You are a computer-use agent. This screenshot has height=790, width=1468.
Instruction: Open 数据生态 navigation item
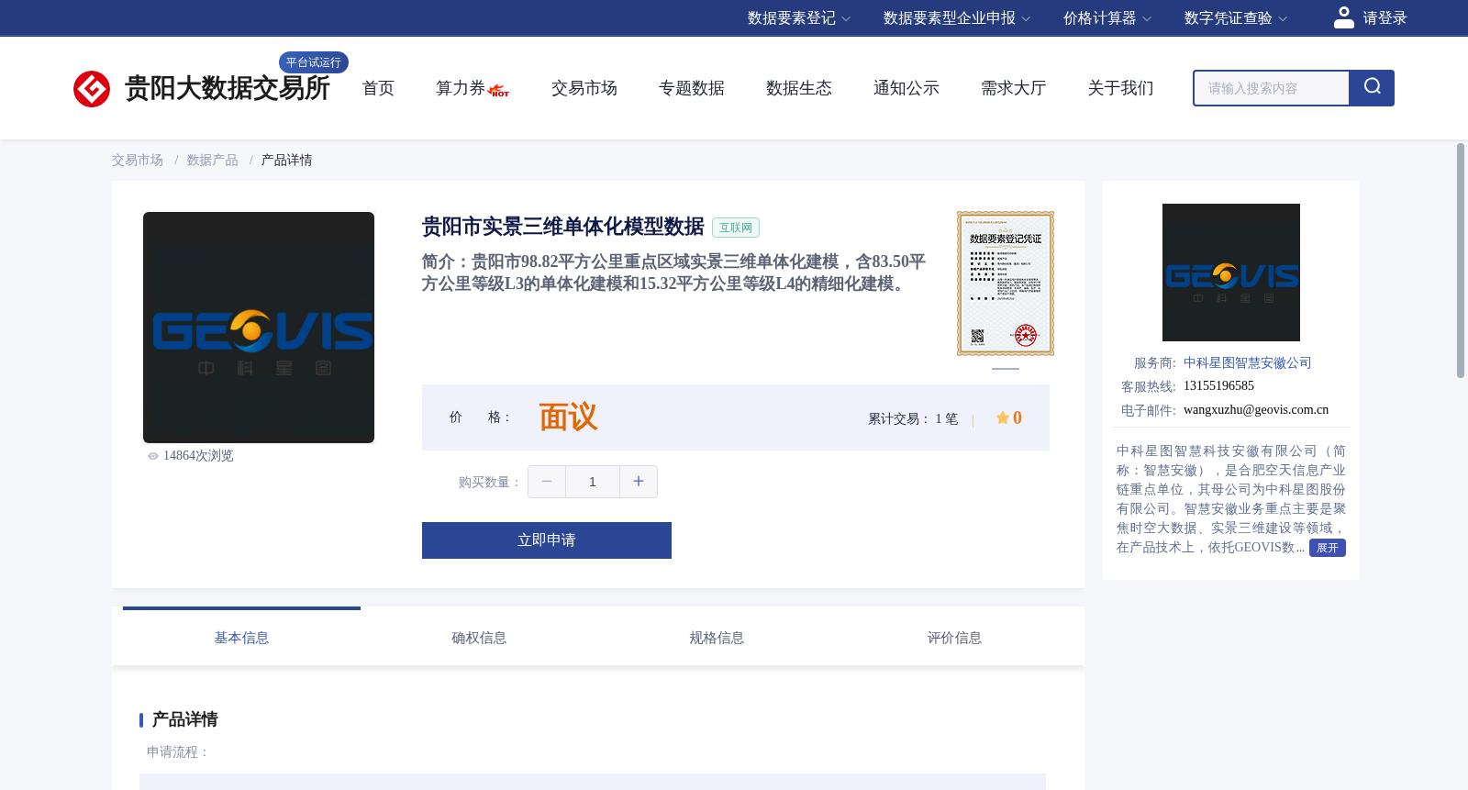click(799, 88)
